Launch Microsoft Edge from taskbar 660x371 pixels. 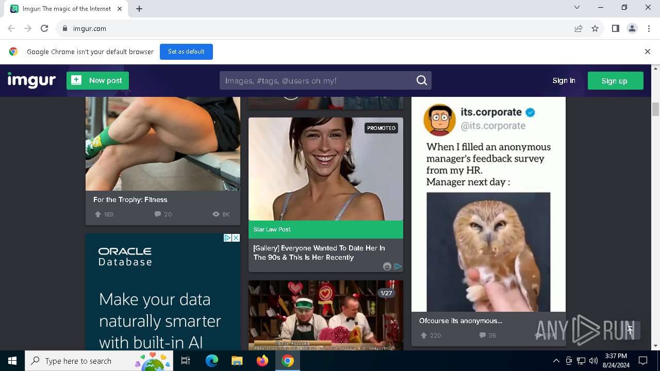212,361
